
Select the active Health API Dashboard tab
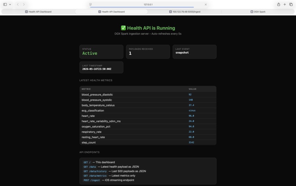[x=111, y=12]
